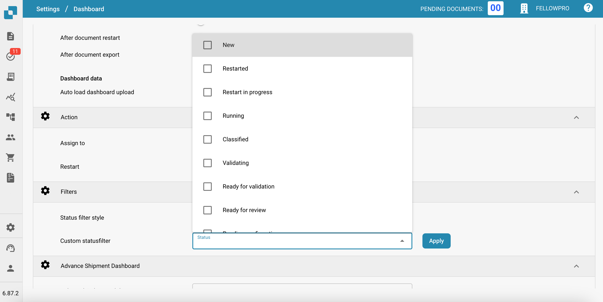The image size is (603, 302).
Task: Open the shopping cart icon
Action: click(10, 157)
